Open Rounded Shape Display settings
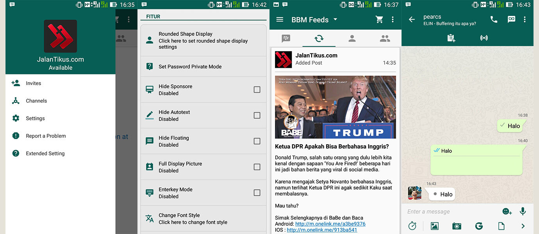 203,41
